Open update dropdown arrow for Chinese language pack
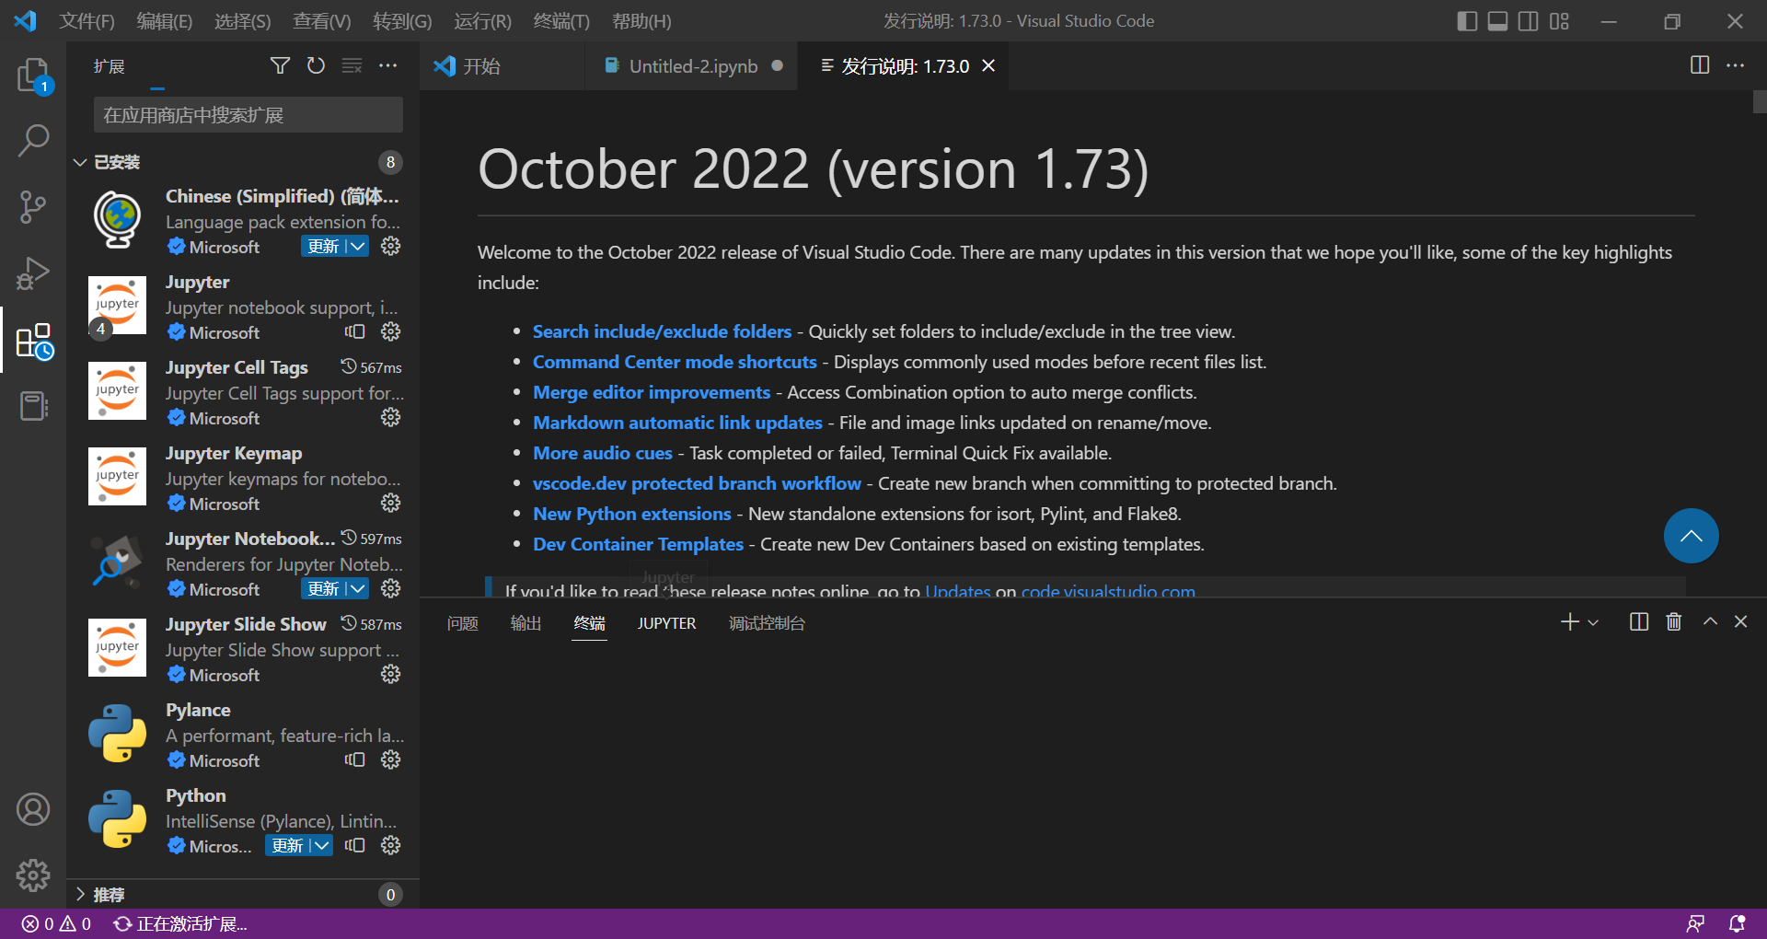The width and height of the screenshot is (1767, 939). pyautogui.click(x=357, y=247)
